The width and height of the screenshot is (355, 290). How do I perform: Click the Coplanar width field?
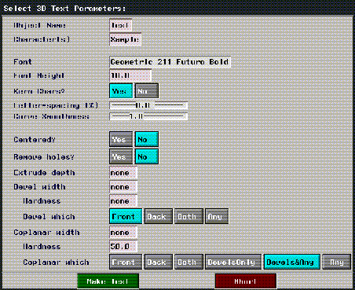(x=123, y=233)
